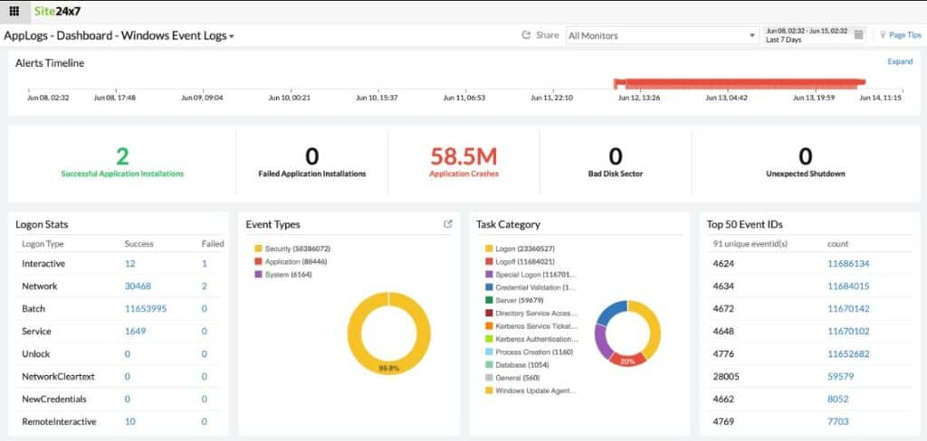
Task: Open Network logon failed count 2
Action: point(205,286)
